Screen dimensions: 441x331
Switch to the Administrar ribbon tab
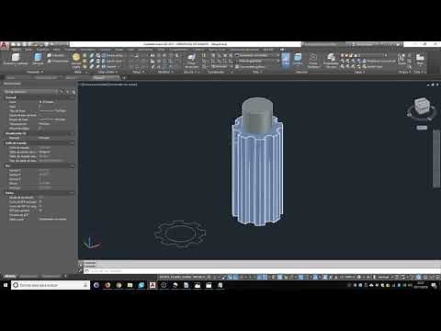(145, 50)
